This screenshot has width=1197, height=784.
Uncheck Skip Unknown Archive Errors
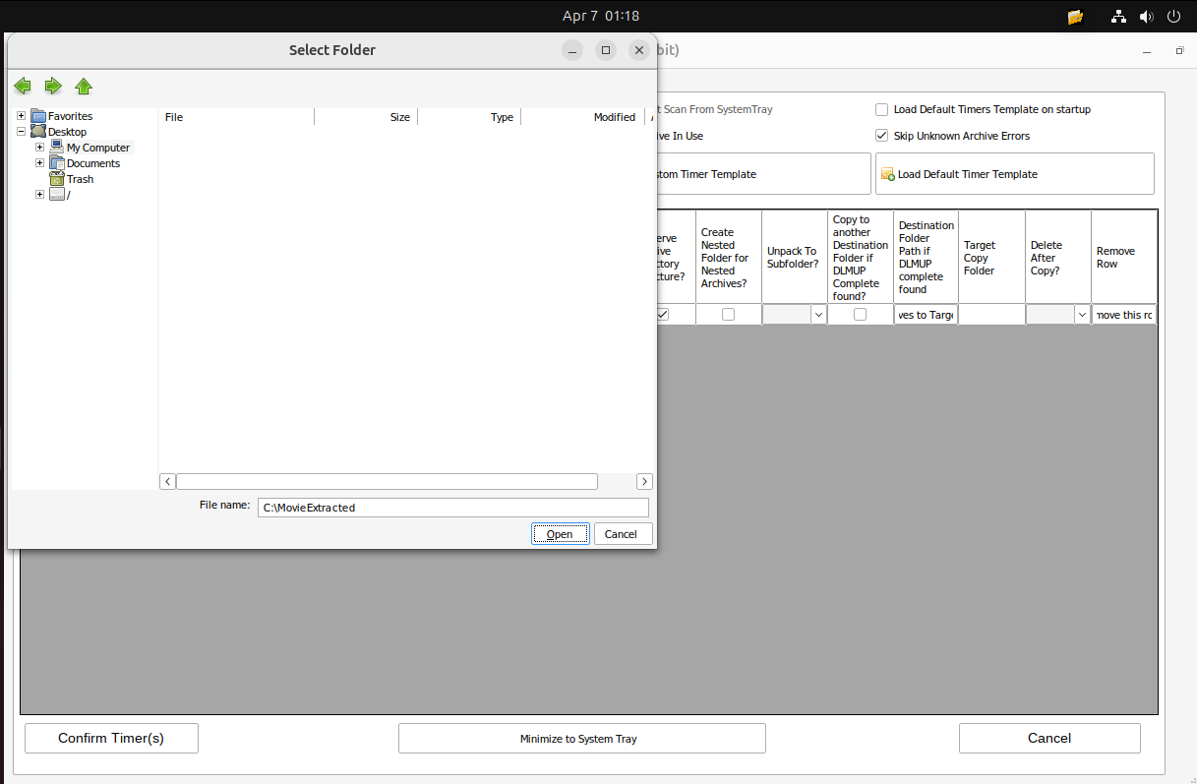882,136
